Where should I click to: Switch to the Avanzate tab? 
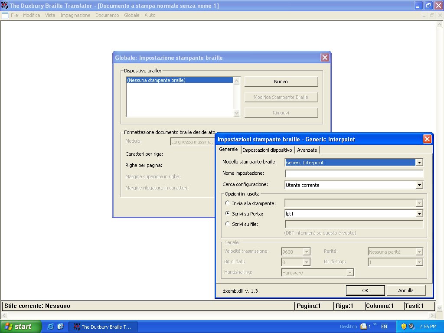click(x=307, y=150)
